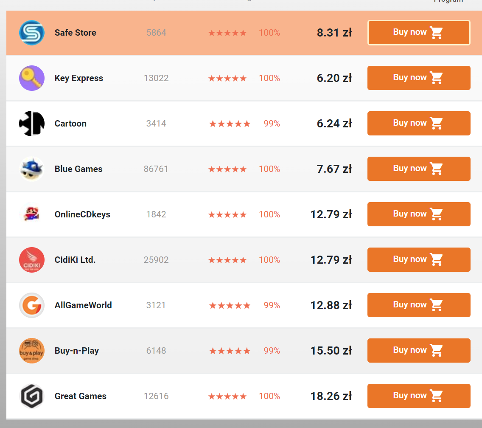Viewport: 482px width, 428px height.
Task: Buy the Cartoon offer for 6.24 zł
Action: tap(419, 124)
